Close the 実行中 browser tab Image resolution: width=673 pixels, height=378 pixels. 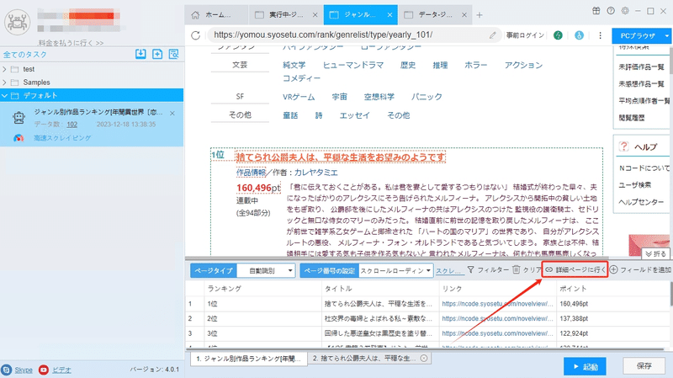click(315, 15)
